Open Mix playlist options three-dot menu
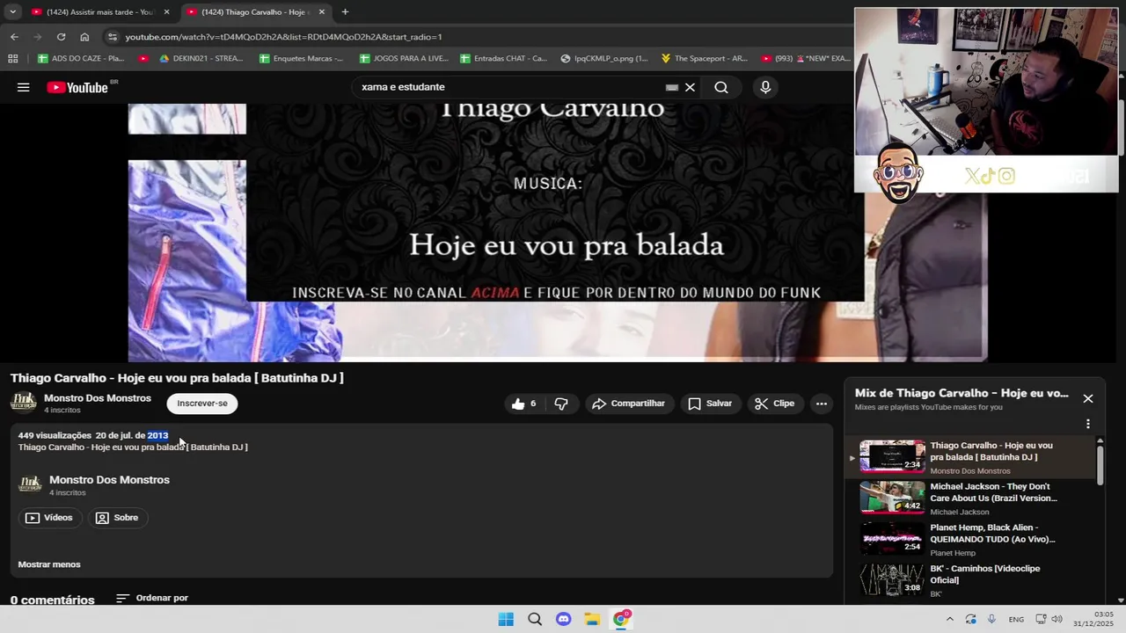Screen dimensions: 1126x633 point(1088,424)
